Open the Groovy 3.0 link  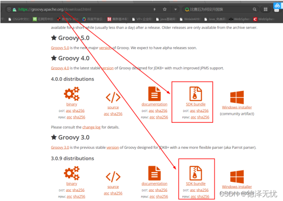pyautogui.click(x=60, y=148)
